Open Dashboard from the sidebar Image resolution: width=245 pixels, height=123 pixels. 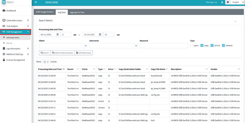11,11
